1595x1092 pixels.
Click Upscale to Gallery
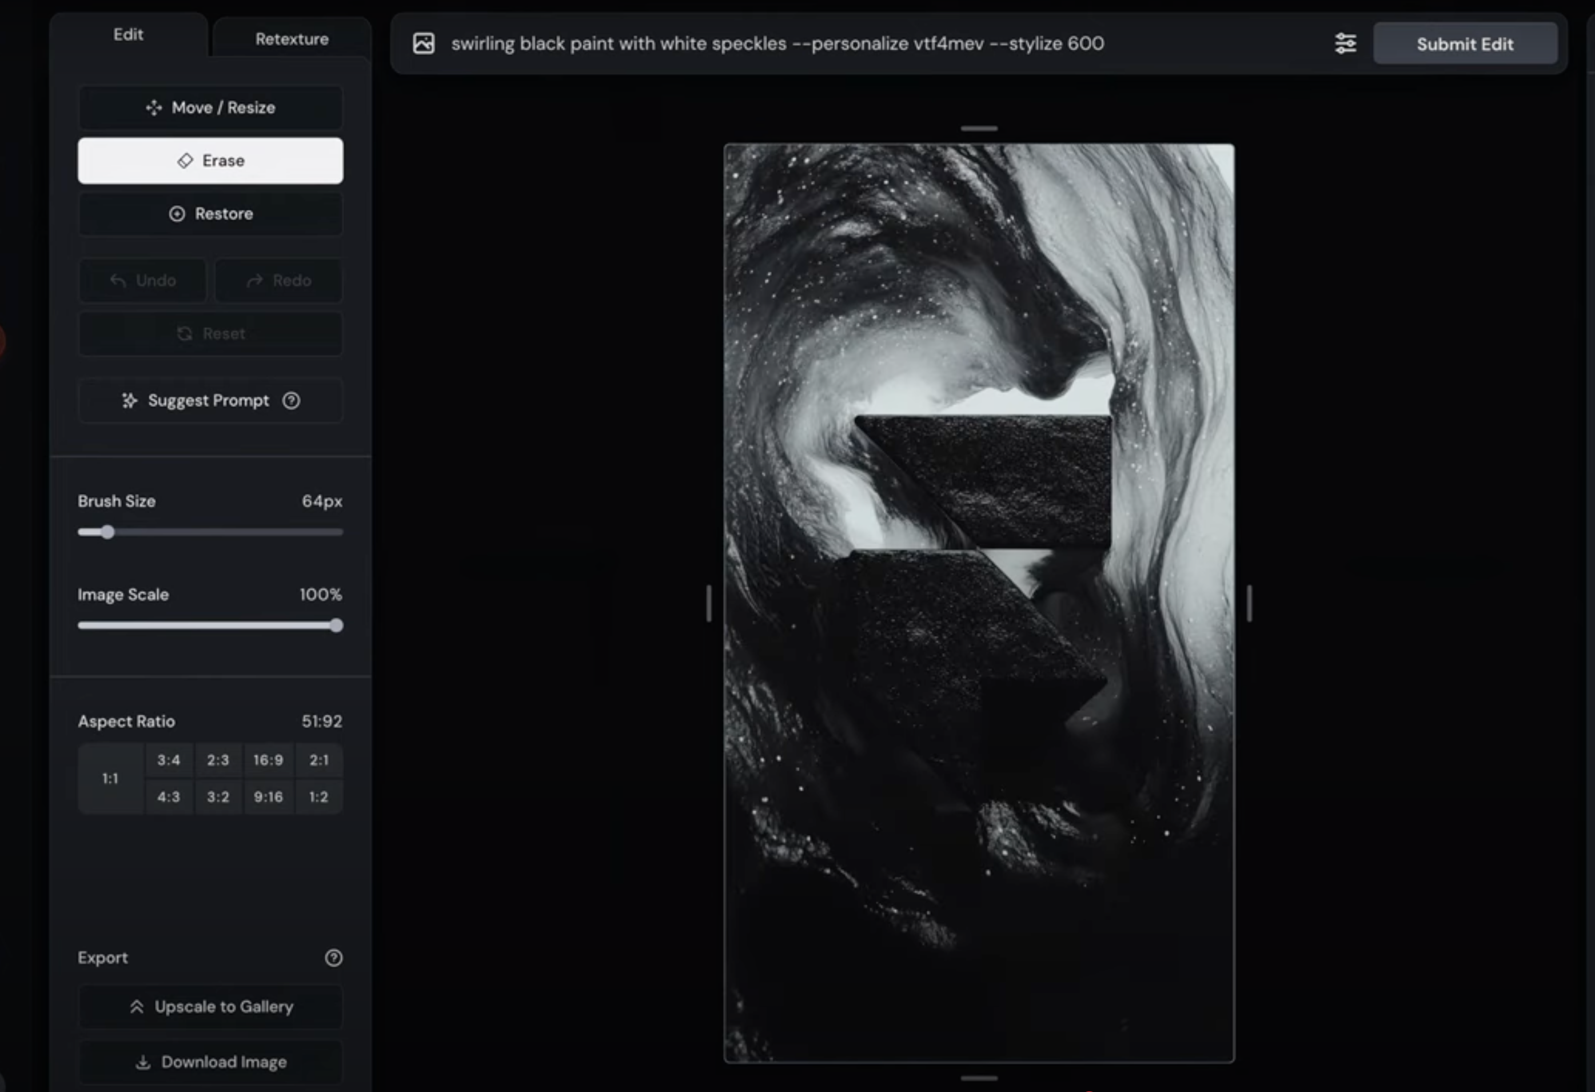pyautogui.click(x=210, y=1007)
